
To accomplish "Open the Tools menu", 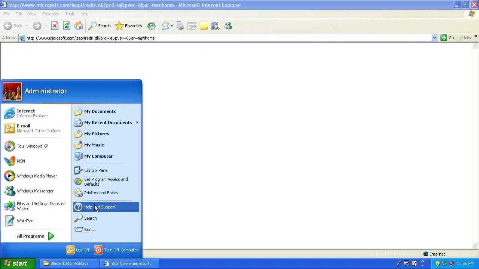I will click(x=70, y=14).
